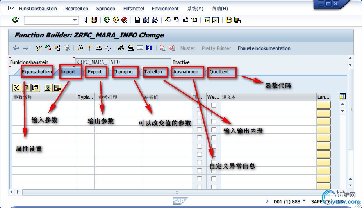Open the Hilfsmittel menu
Viewport: 362px width, 208px height.
point(134,9)
